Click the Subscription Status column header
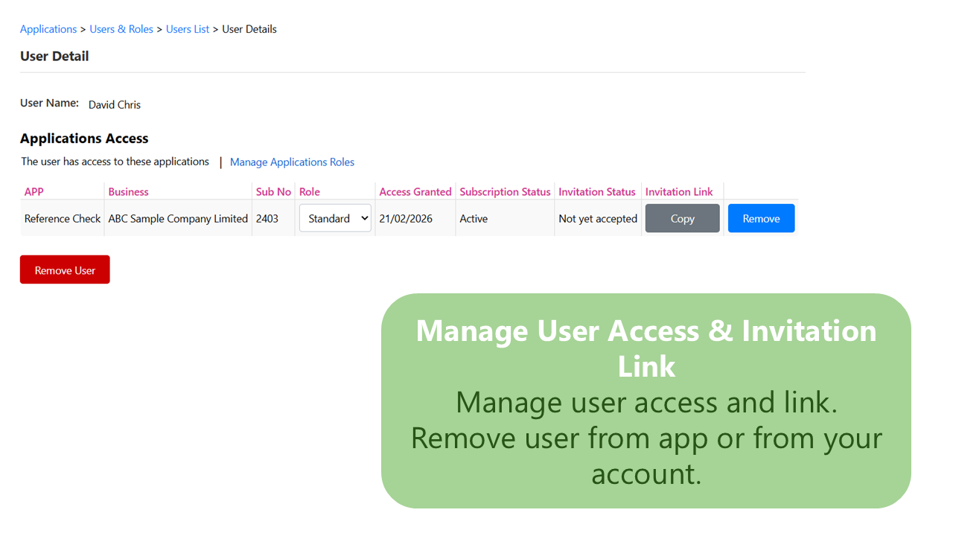Image resolution: width=953 pixels, height=536 pixels. coord(505,191)
